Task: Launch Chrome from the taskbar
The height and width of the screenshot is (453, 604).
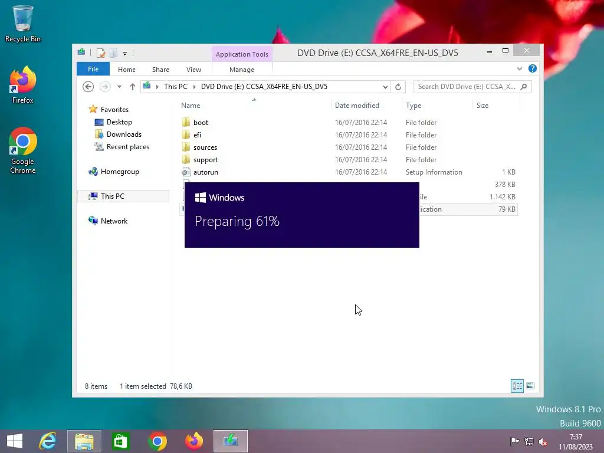Action: coord(157,441)
